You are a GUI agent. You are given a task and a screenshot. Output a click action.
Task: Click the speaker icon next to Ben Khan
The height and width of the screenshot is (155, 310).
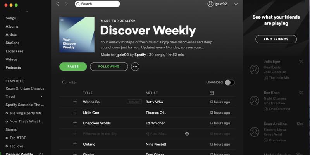pyautogui.click(x=301, y=93)
